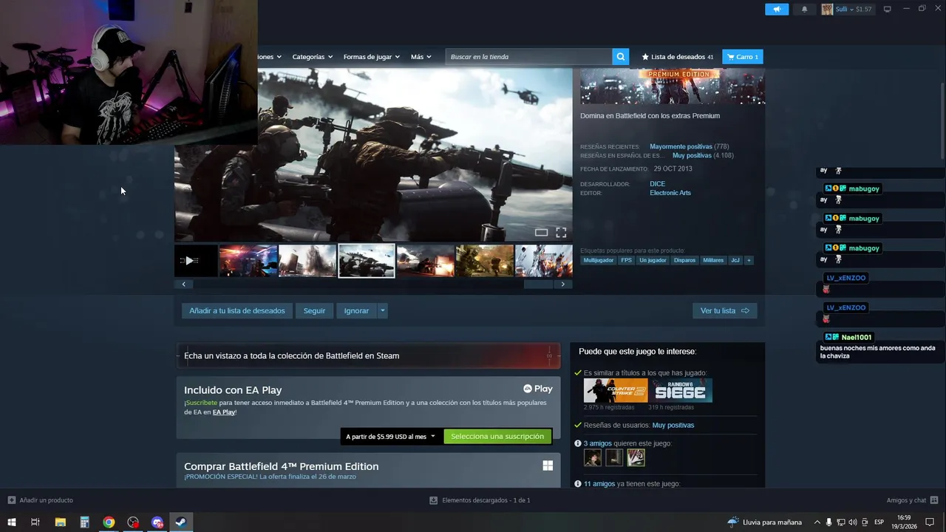The image size is (946, 532).
Task: Open the Categorías store menu
Action: point(312,57)
